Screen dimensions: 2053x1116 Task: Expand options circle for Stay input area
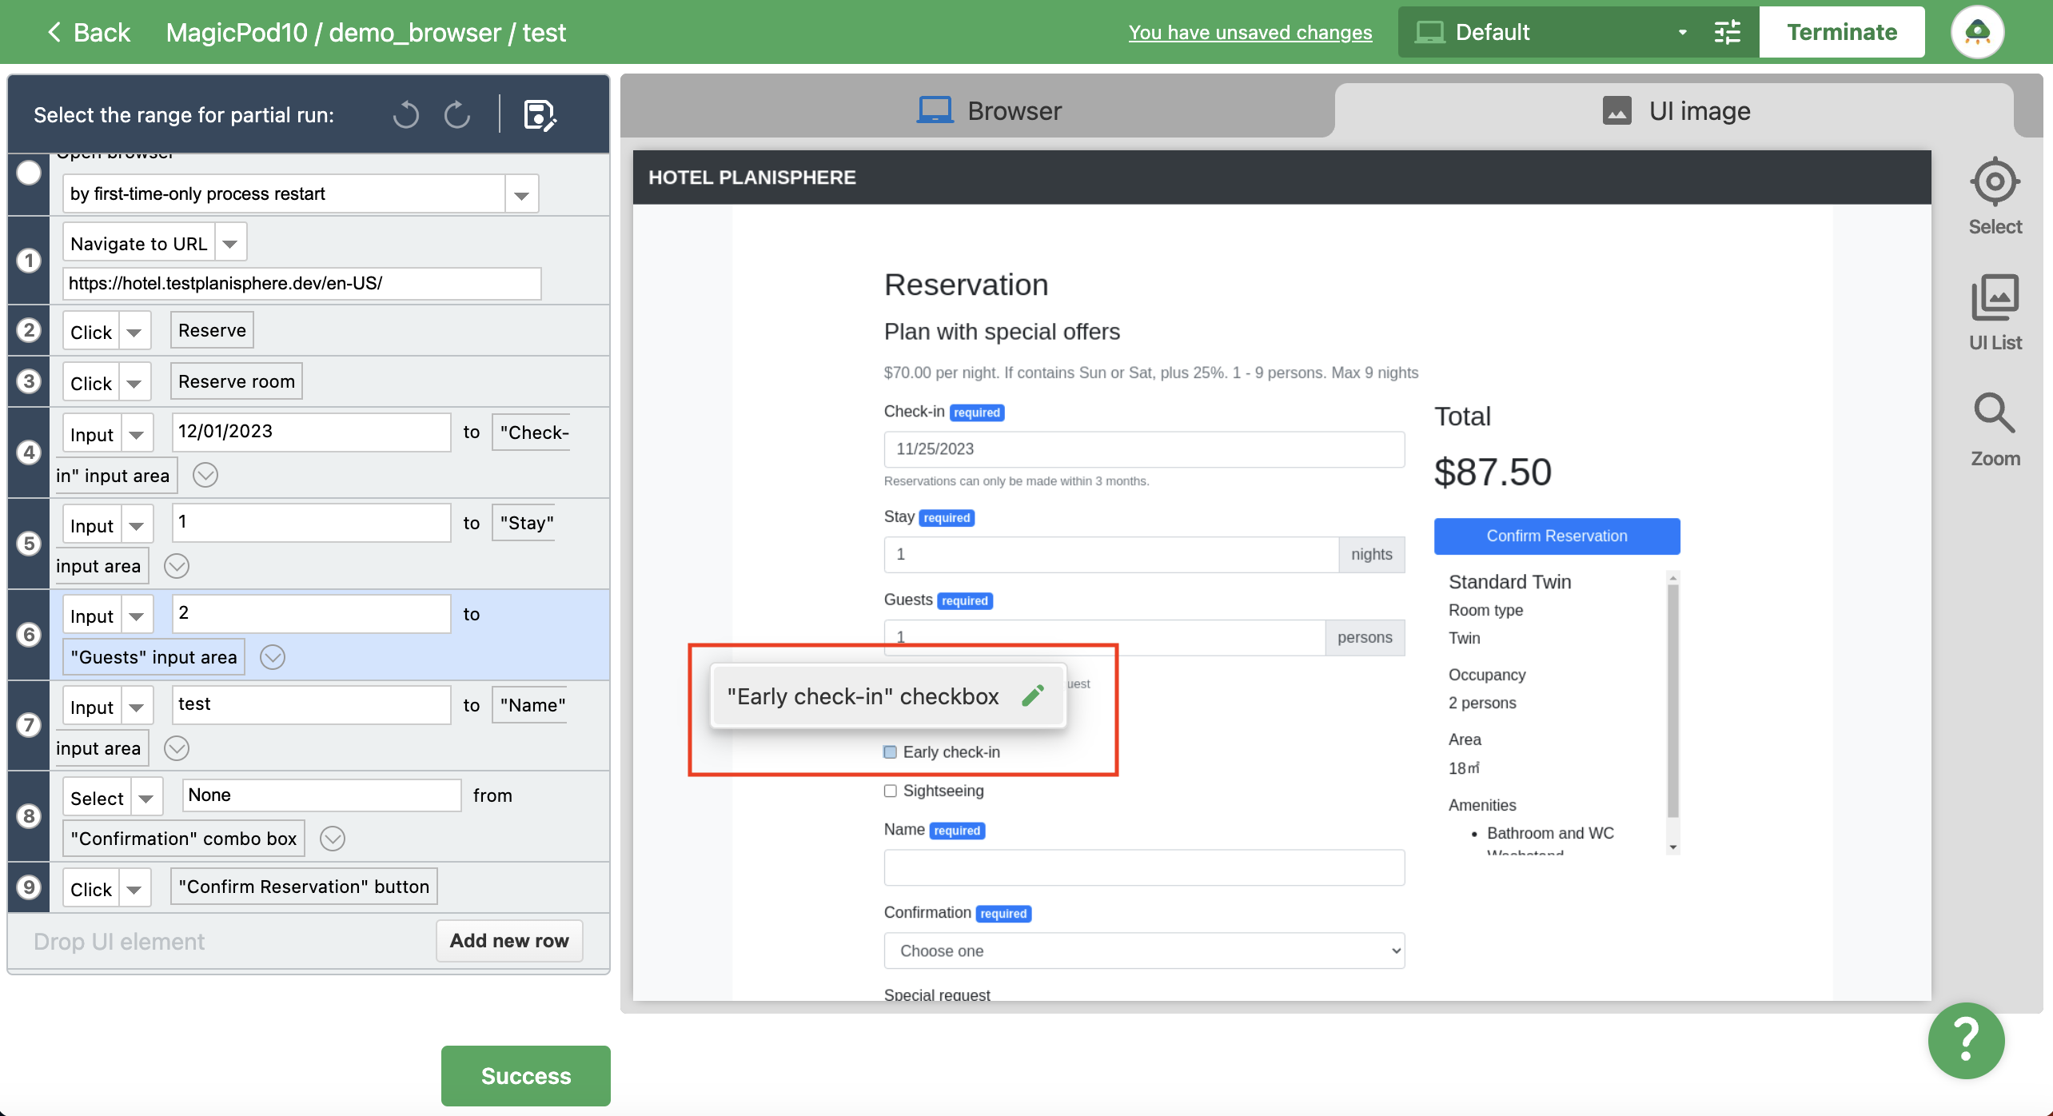coord(177,566)
